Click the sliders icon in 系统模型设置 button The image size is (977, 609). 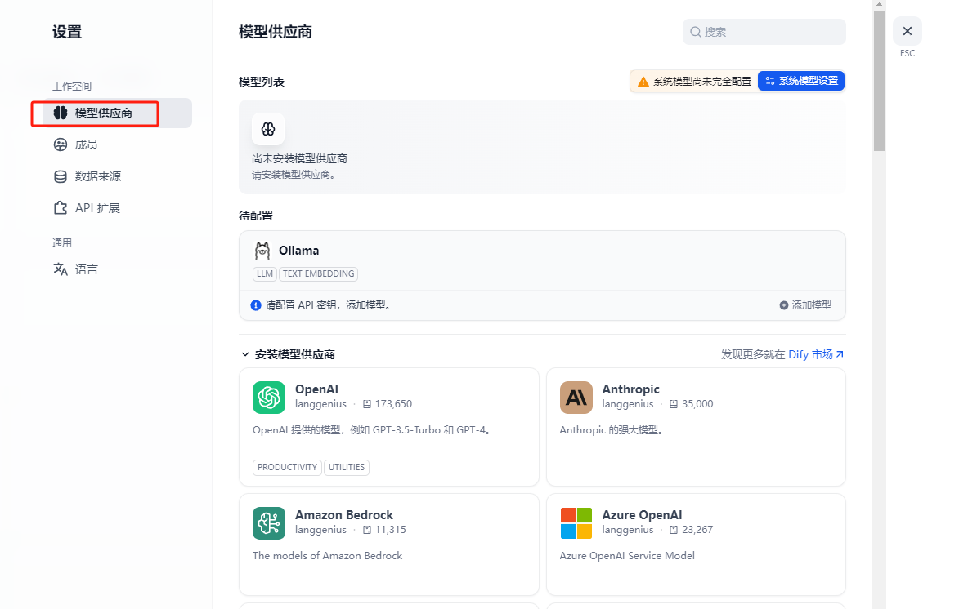point(770,81)
